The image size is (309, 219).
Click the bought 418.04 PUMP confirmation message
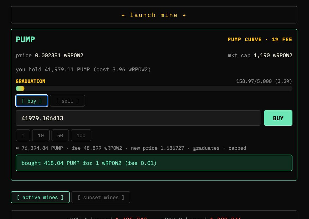pos(154,163)
